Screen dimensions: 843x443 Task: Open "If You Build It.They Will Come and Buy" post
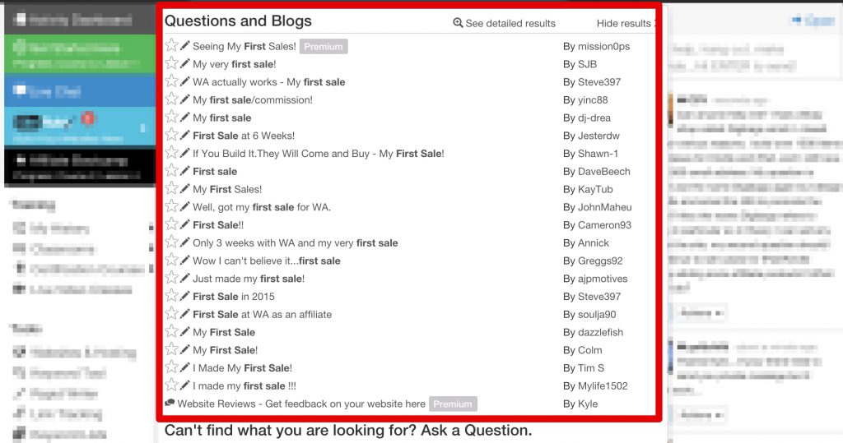319,154
